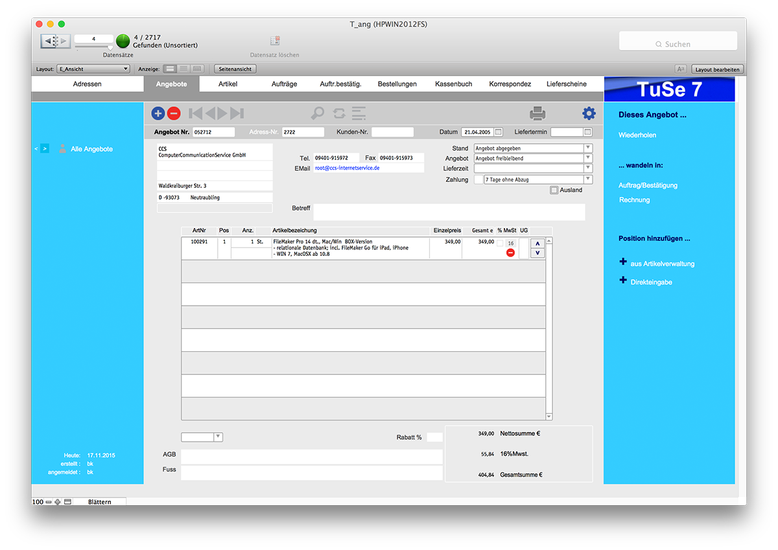Click the record book navigation icon
The height and width of the screenshot is (550, 778).
click(x=56, y=41)
